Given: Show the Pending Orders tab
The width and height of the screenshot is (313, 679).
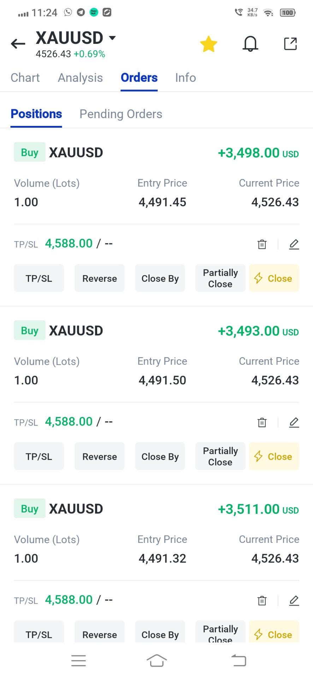Looking at the screenshot, I should 121,114.
